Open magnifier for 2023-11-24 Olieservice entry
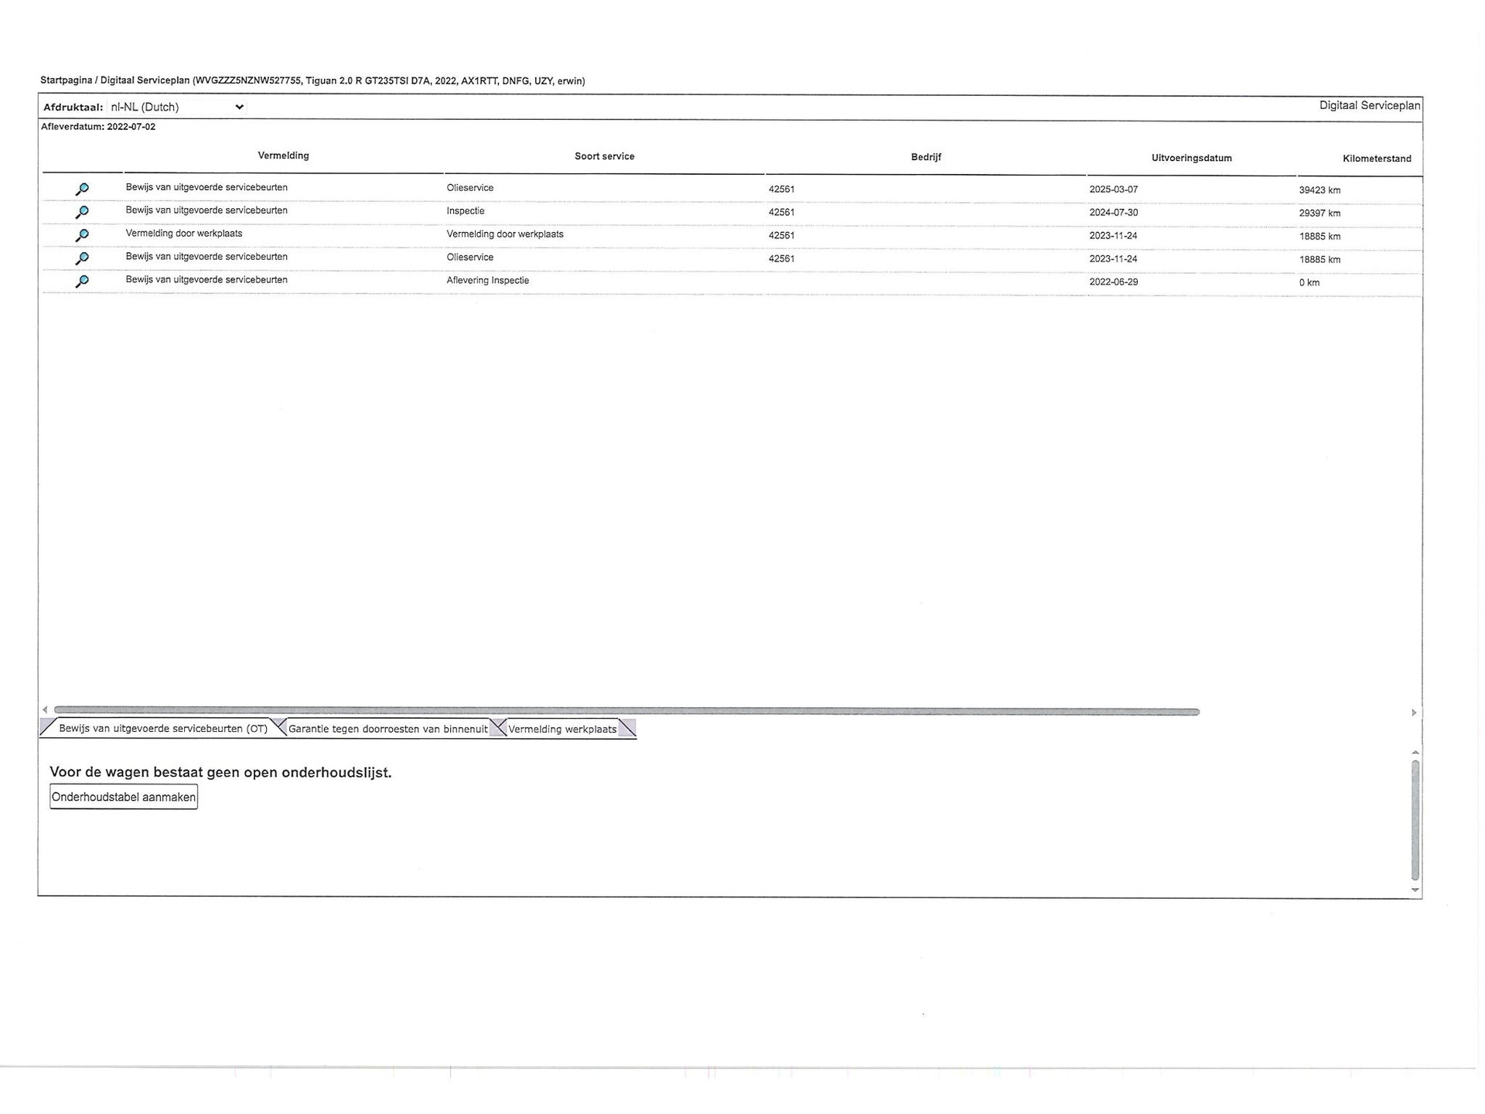1485x1114 pixels. click(82, 258)
